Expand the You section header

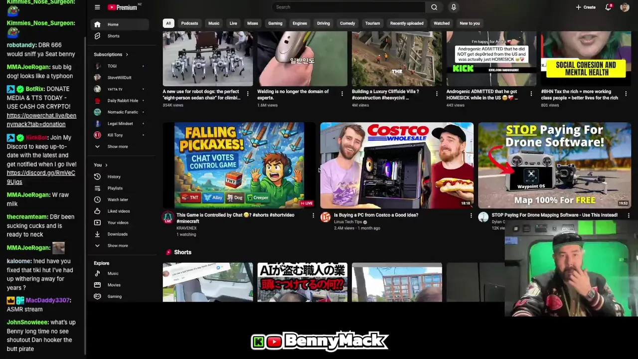pos(101,165)
